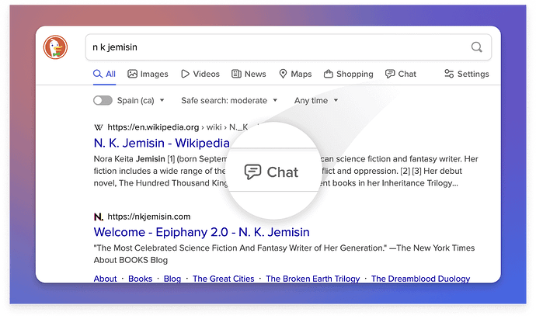Toggle the Spain region switch
Screen dimensions: 536x319
[103, 100]
